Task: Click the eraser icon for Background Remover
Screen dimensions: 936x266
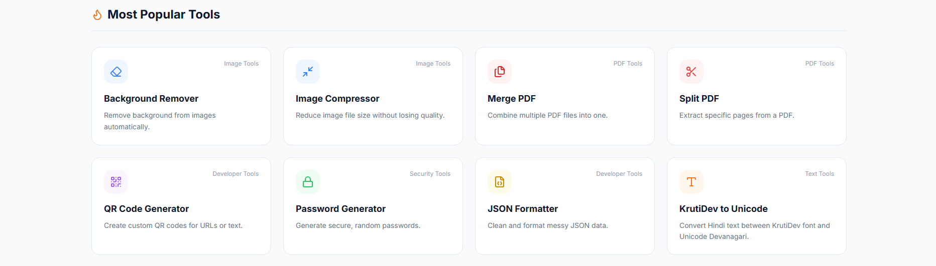Action: point(116,72)
